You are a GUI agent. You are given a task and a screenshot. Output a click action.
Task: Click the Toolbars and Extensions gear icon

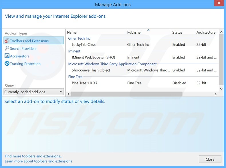pos(7,41)
